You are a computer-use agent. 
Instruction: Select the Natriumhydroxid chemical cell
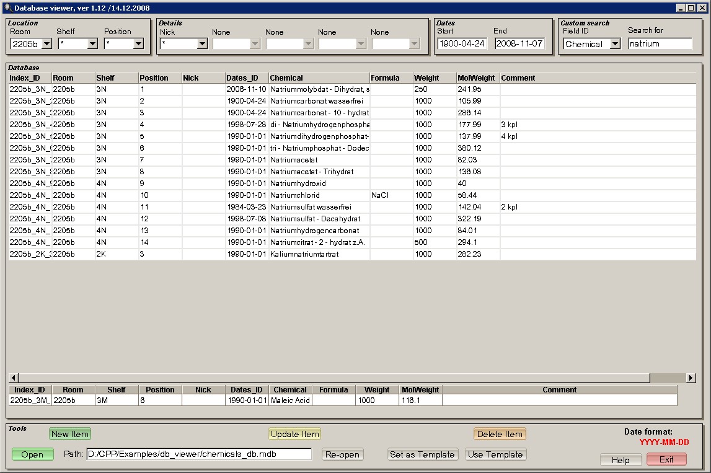[319, 183]
